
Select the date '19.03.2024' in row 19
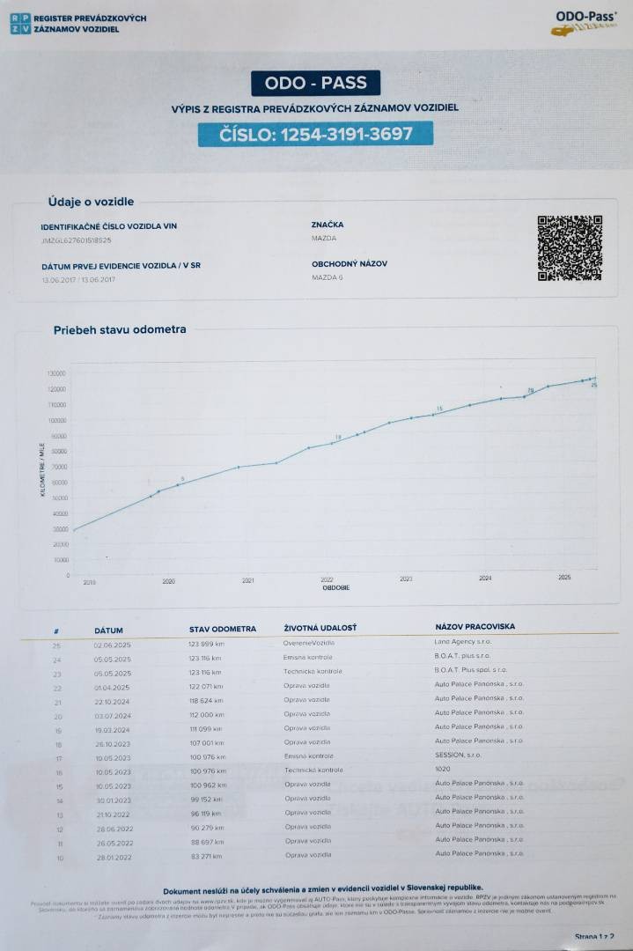click(x=113, y=730)
